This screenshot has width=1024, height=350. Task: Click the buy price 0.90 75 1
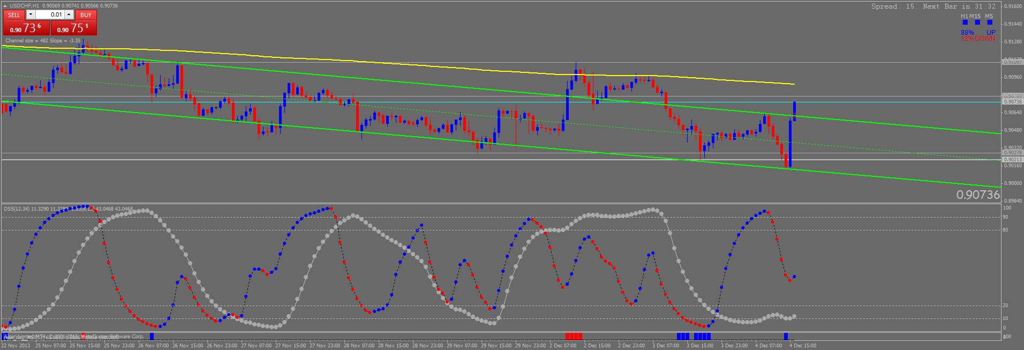coord(73,28)
